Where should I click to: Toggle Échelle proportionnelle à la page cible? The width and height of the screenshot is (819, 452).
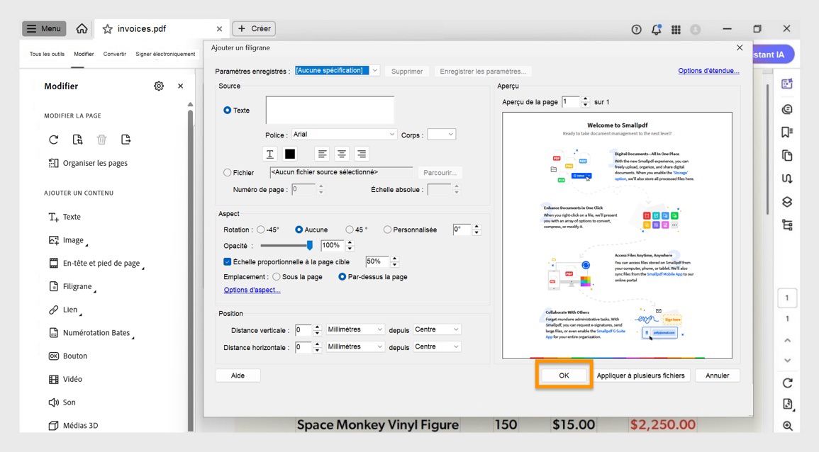pyautogui.click(x=227, y=262)
